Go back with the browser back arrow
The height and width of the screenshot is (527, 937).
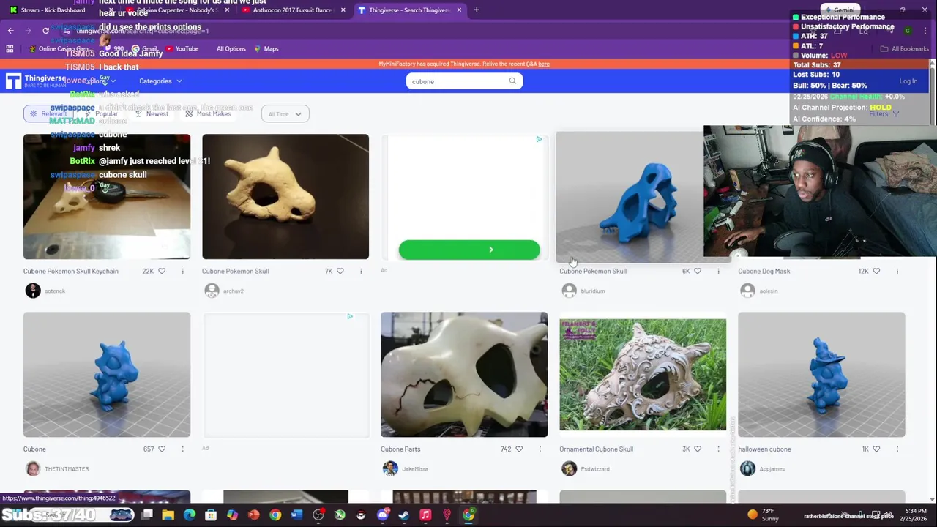(x=10, y=31)
